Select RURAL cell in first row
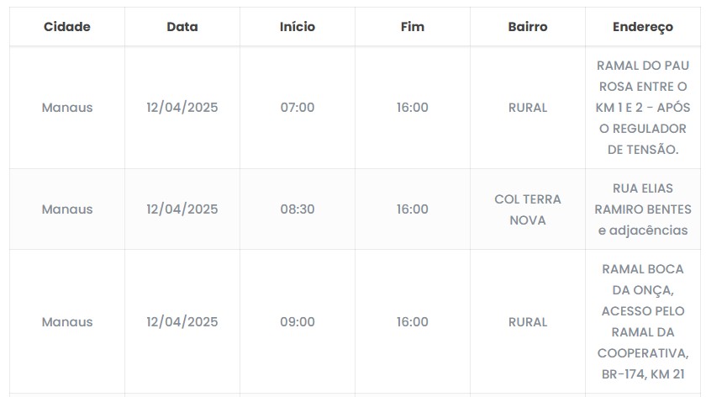 pyautogui.click(x=528, y=108)
